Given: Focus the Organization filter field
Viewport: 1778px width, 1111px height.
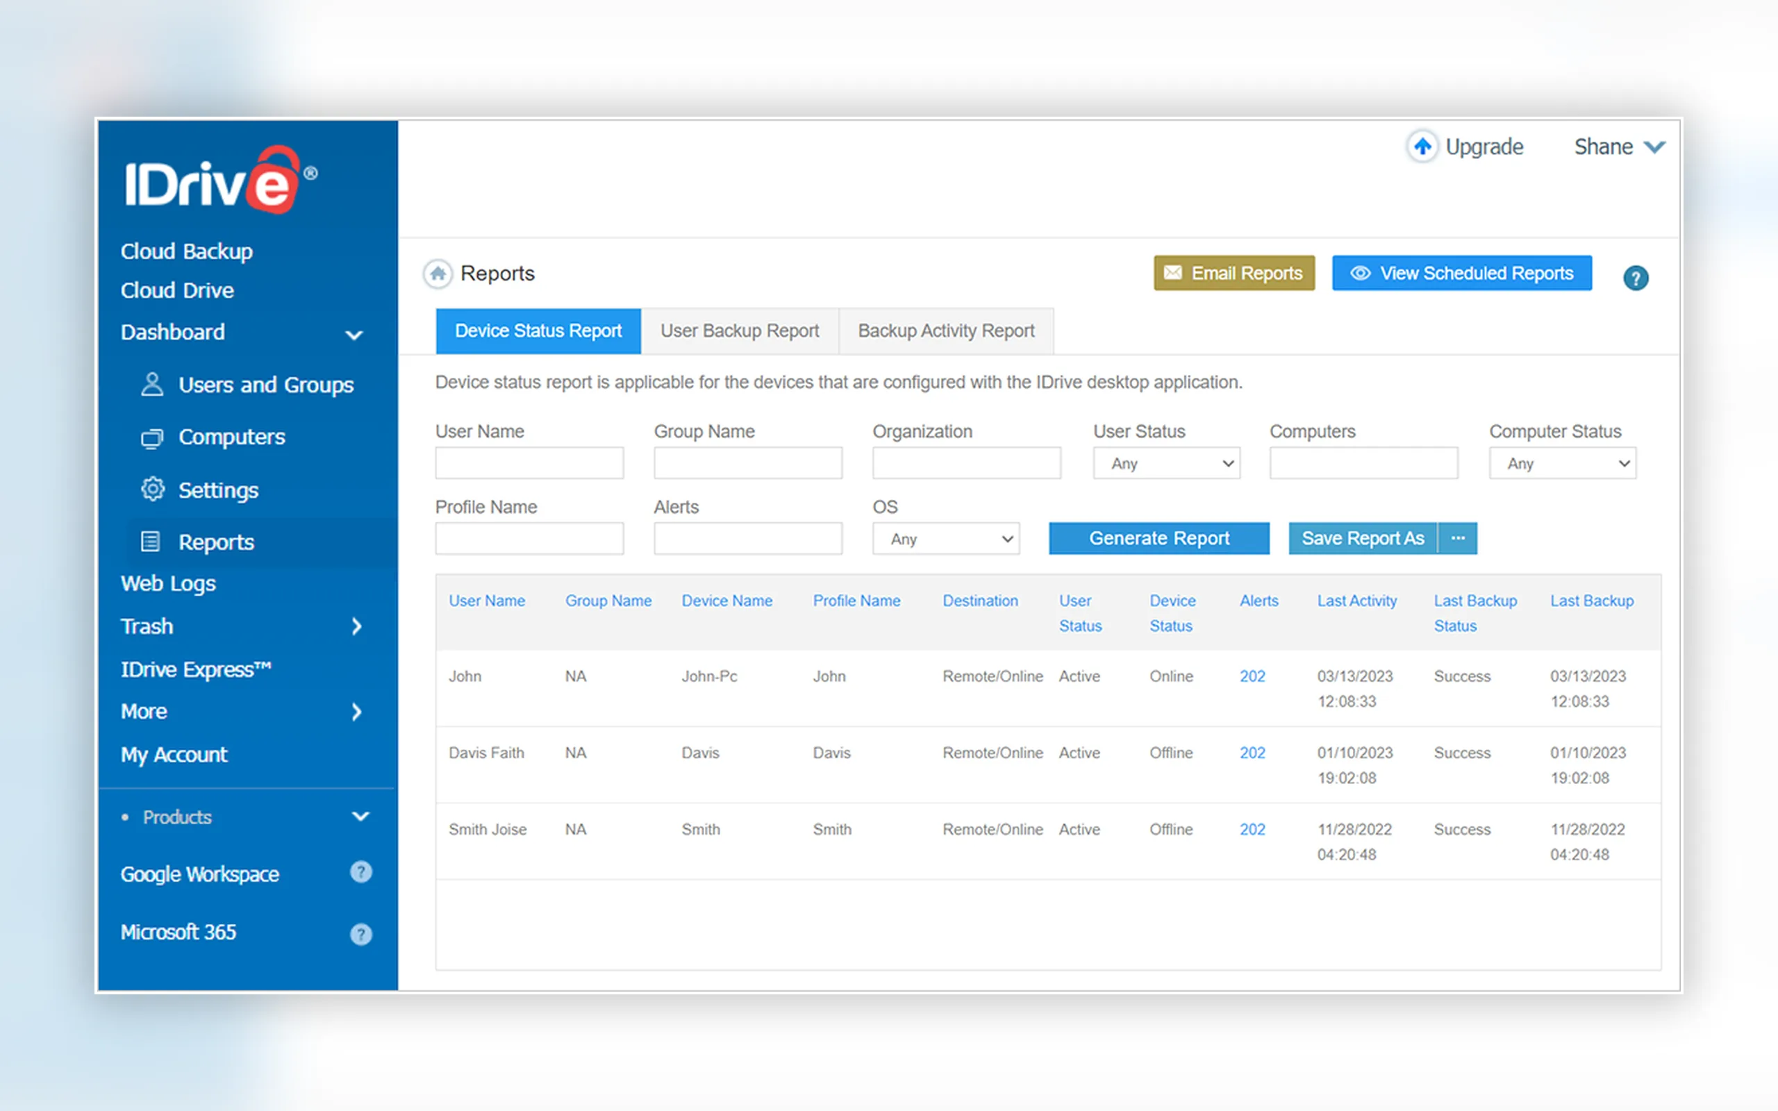Looking at the screenshot, I should pos(967,464).
